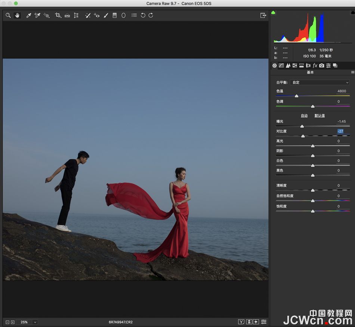This screenshot has height=327, width=355.
Task: Open the Camera Calibration panel tab
Action: coord(321,66)
